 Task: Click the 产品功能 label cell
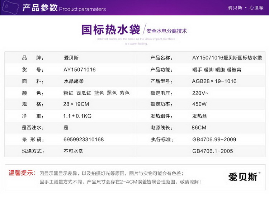[x=161, y=70]
